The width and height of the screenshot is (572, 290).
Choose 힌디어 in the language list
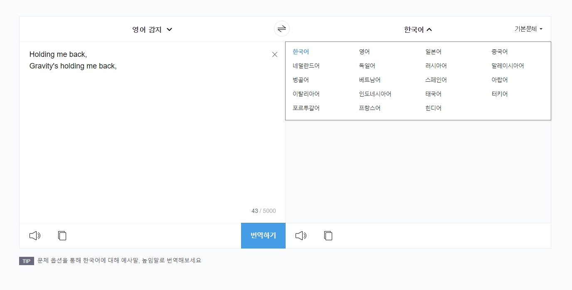click(434, 107)
